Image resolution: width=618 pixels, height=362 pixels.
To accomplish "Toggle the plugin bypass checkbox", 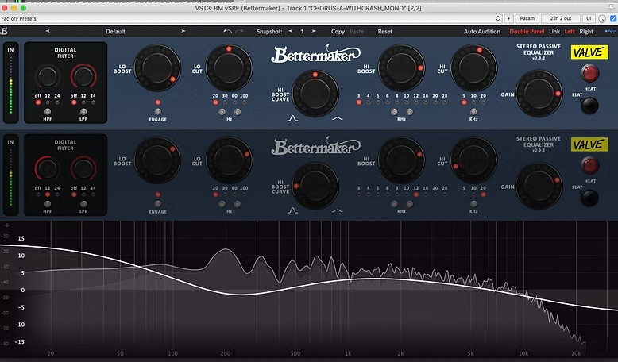I will (x=613, y=18).
